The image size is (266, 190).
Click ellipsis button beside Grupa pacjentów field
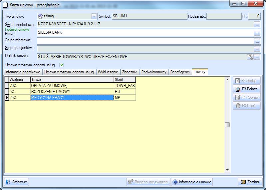point(257,49)
